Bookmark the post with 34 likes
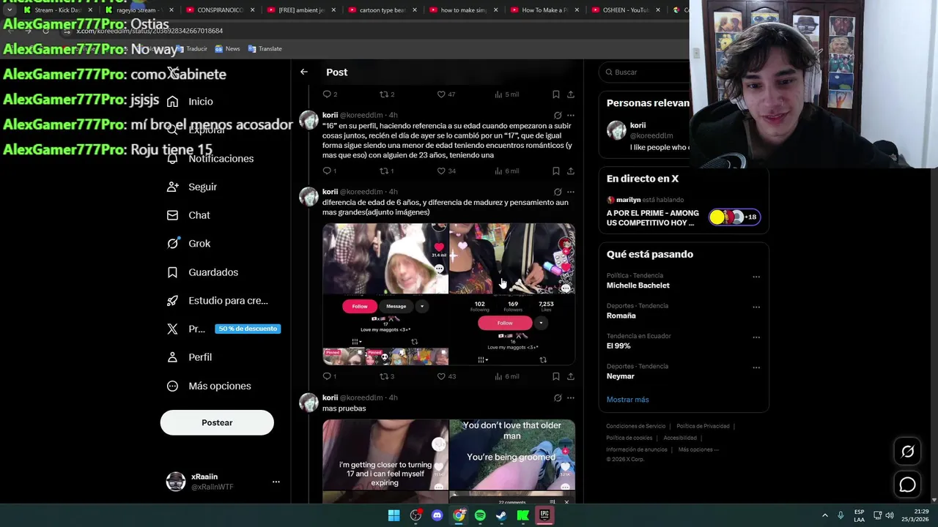 pyautogui.click(x=556, y=171)
